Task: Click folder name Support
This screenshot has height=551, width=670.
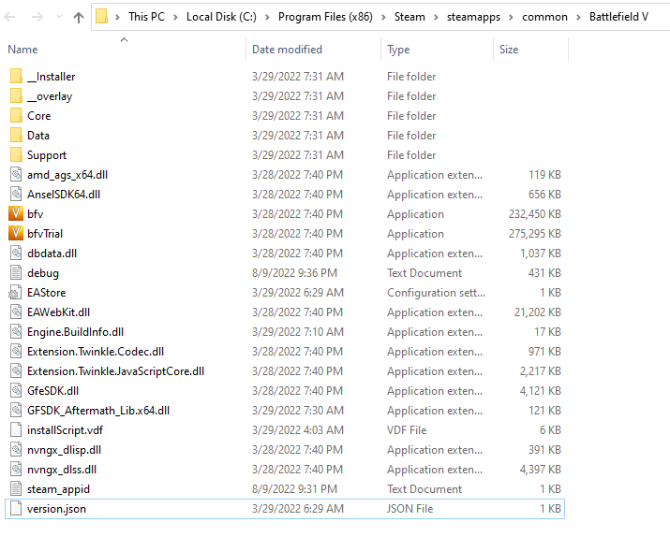Action: pos(47,155)
